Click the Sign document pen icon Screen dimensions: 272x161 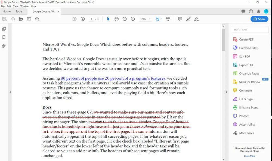(x=196, y=19)
